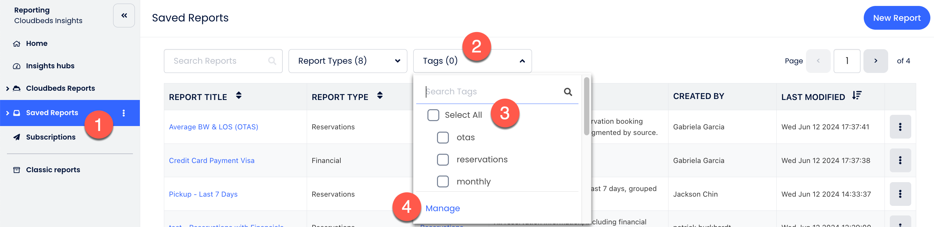Sort by Report Type arrows icon
The width and height of the screenshot is (934, 227).
click(x=380, y=95)
